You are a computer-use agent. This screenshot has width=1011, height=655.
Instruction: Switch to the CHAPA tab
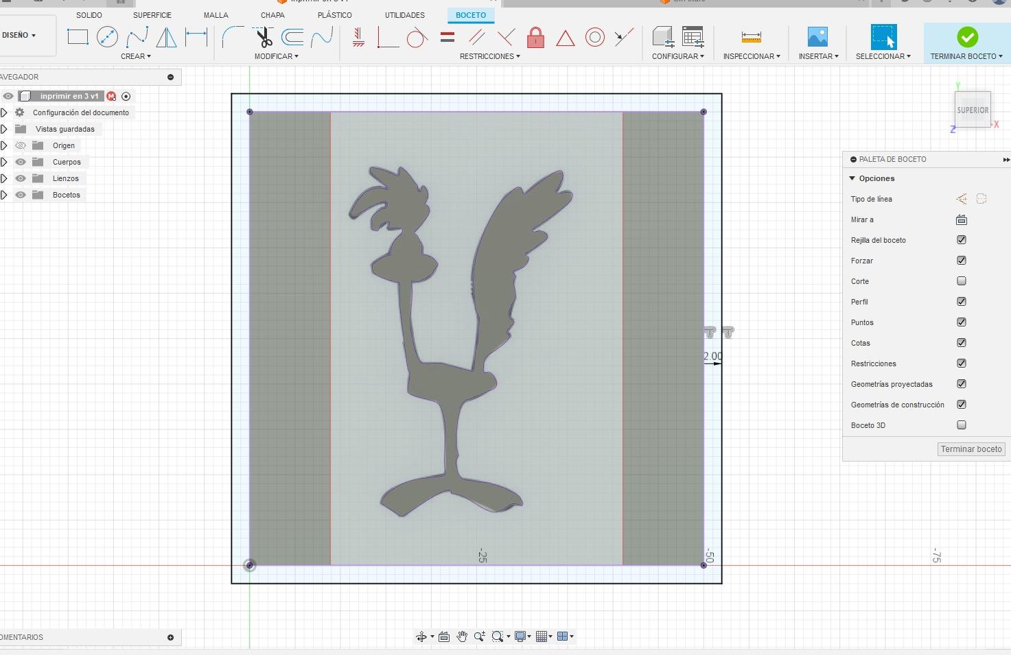point(272,15)
